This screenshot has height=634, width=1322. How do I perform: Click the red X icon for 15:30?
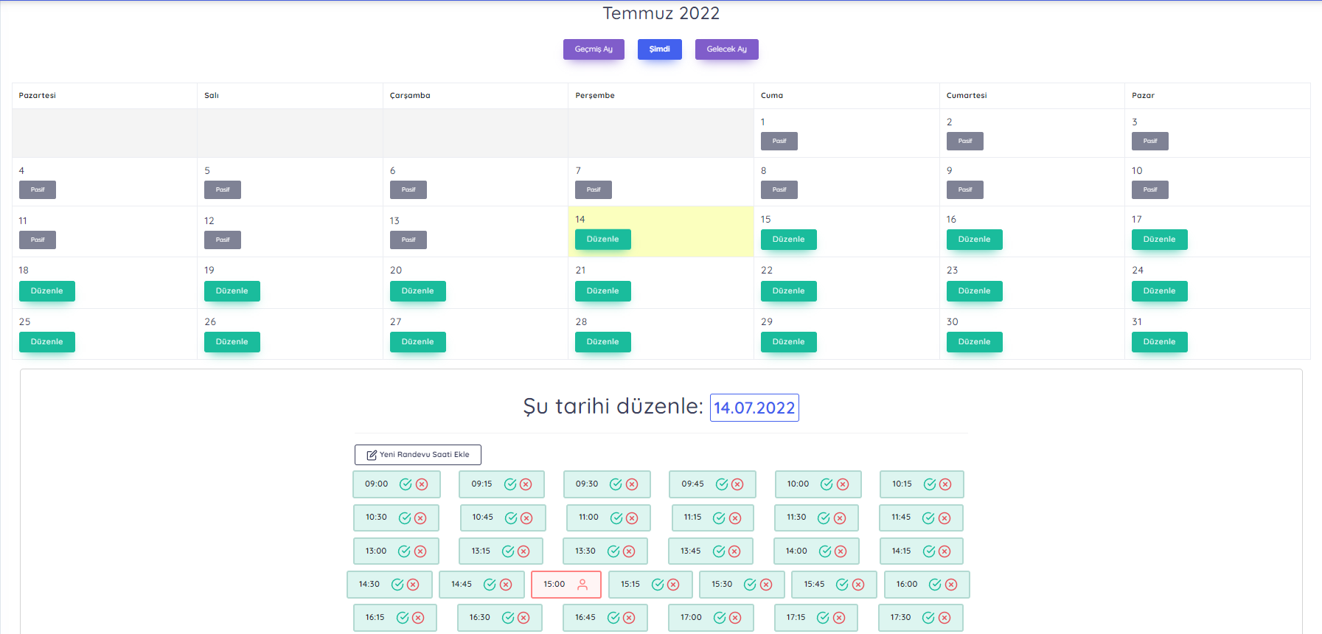click(766, 585)
